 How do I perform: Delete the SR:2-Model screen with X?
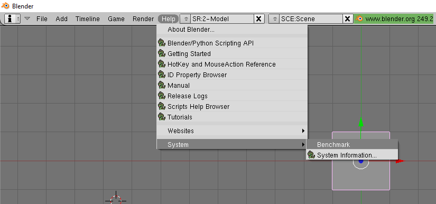pyautogui.click(x=258, y=19)
